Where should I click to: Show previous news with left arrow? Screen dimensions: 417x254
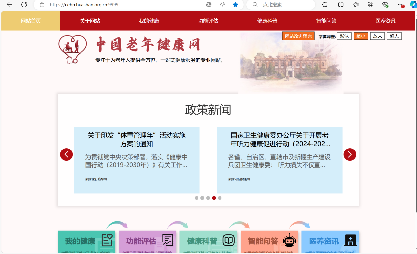coord(66,154)
